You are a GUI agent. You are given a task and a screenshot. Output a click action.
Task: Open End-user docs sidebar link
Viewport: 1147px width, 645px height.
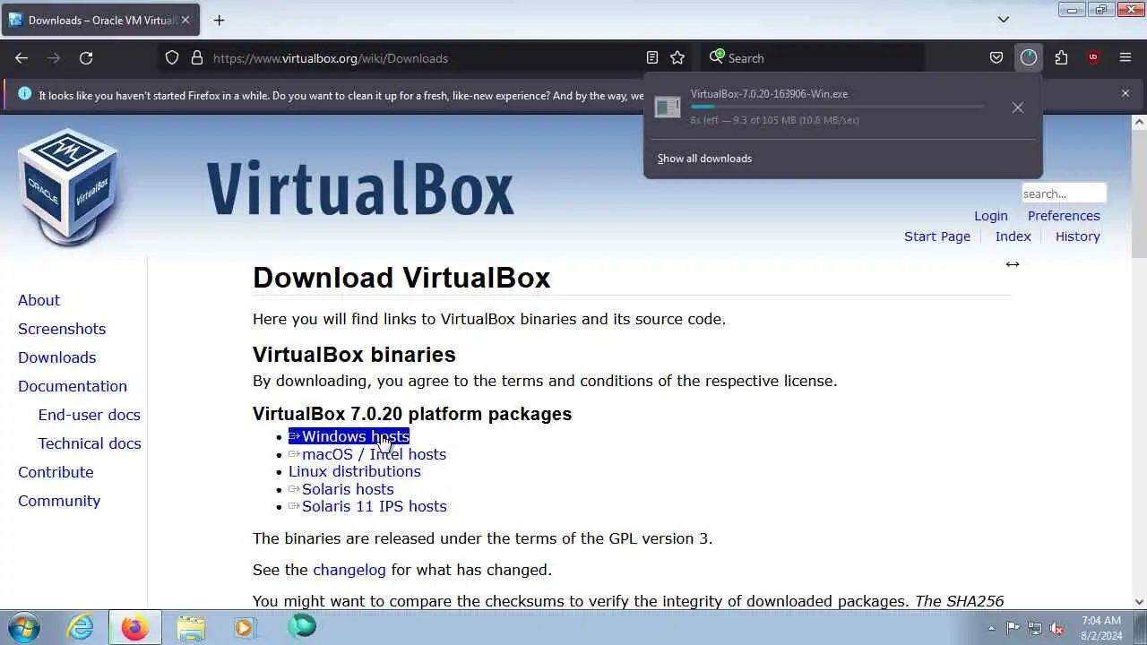90,415
